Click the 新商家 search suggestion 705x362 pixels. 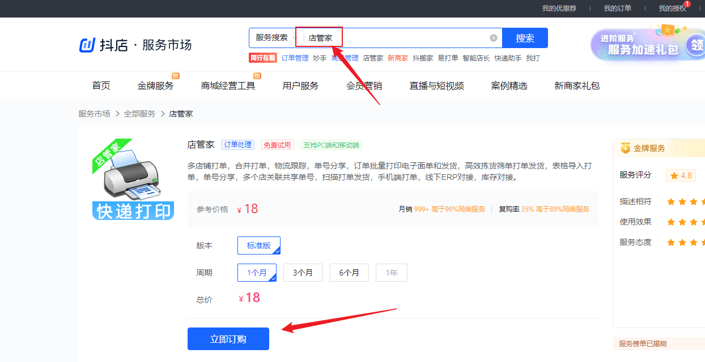click(x=398, y=58)
